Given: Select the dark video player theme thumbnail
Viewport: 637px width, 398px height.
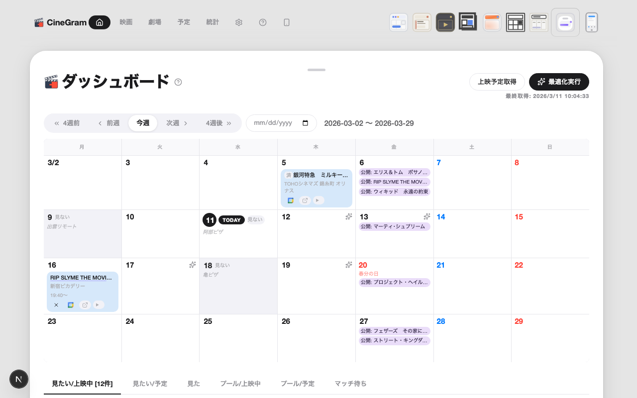Looking at the screenshot, I should 445,22.
